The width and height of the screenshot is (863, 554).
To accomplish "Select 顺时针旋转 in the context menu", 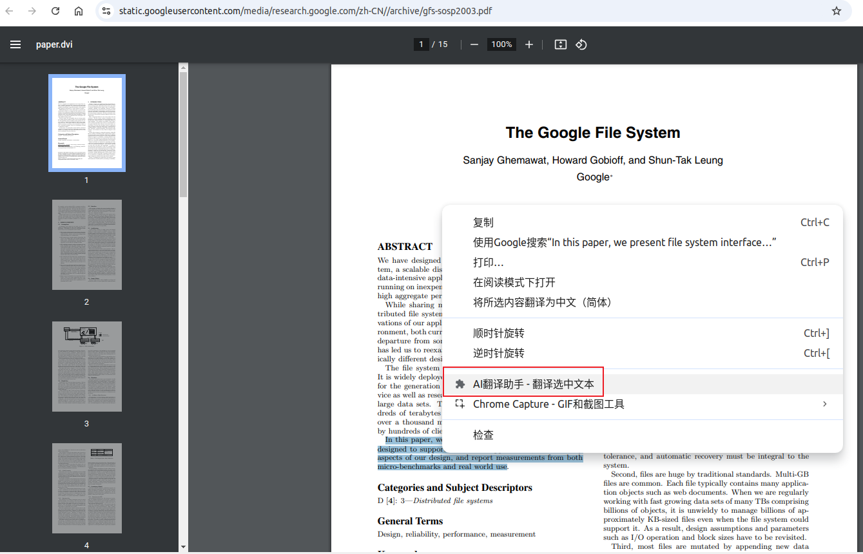I will point(643,333).
